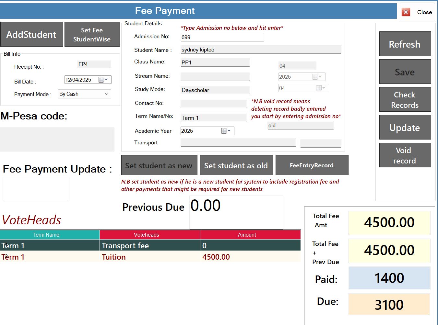Click the Receipt No field
438x325 pixels.
[x=94, y=64]
